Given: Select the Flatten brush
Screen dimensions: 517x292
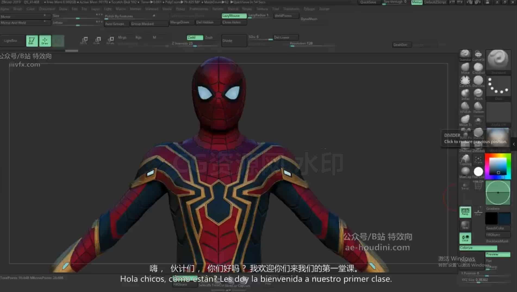Looking at the screenshot, I should click(478, 107).
